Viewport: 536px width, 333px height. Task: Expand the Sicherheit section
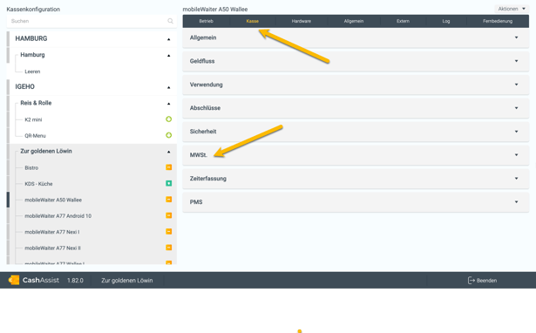pos(356,132)
